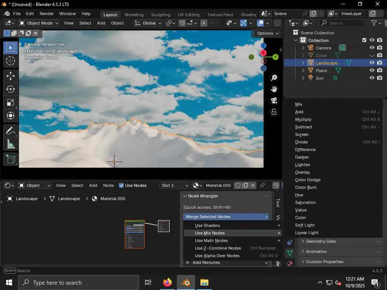The image size is (387, 290).
Task: Click the Options button in viewport
Action: point(267,33)
